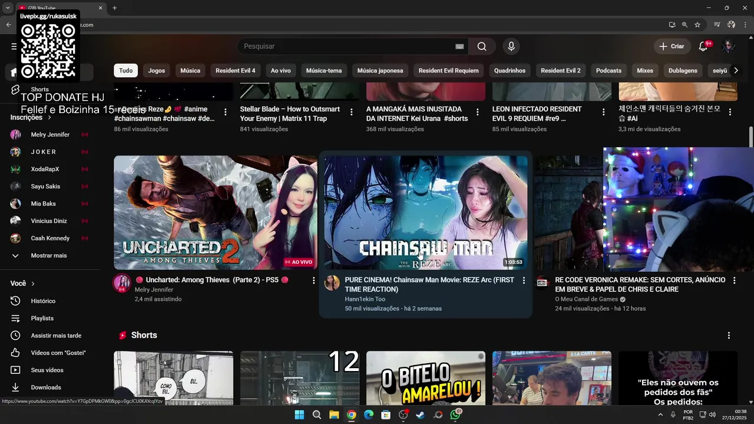Open options menu for Uncharted video
The width and height of the screenshot is (754, 424).
pyautogui.click(x=313, y=281)
